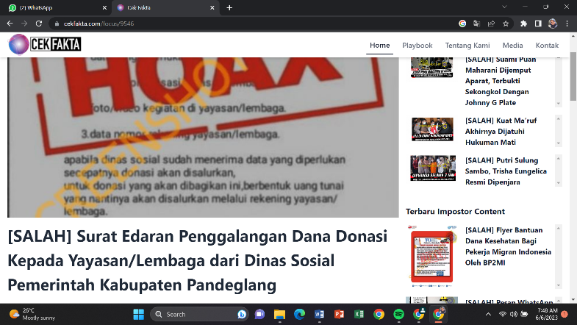
Task: Reload the page
Action: click(x=38, y=23)
